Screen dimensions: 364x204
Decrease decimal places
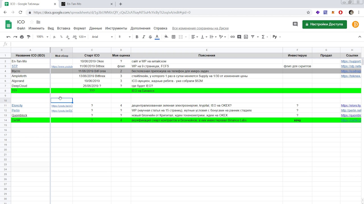[x=68, y=37]
